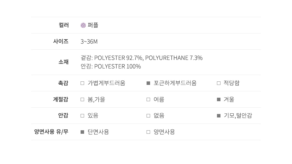Check the 있음 lining checkbox
Image resolution: width=292 pixels, height=164 pixels.
tap(82, 116)
